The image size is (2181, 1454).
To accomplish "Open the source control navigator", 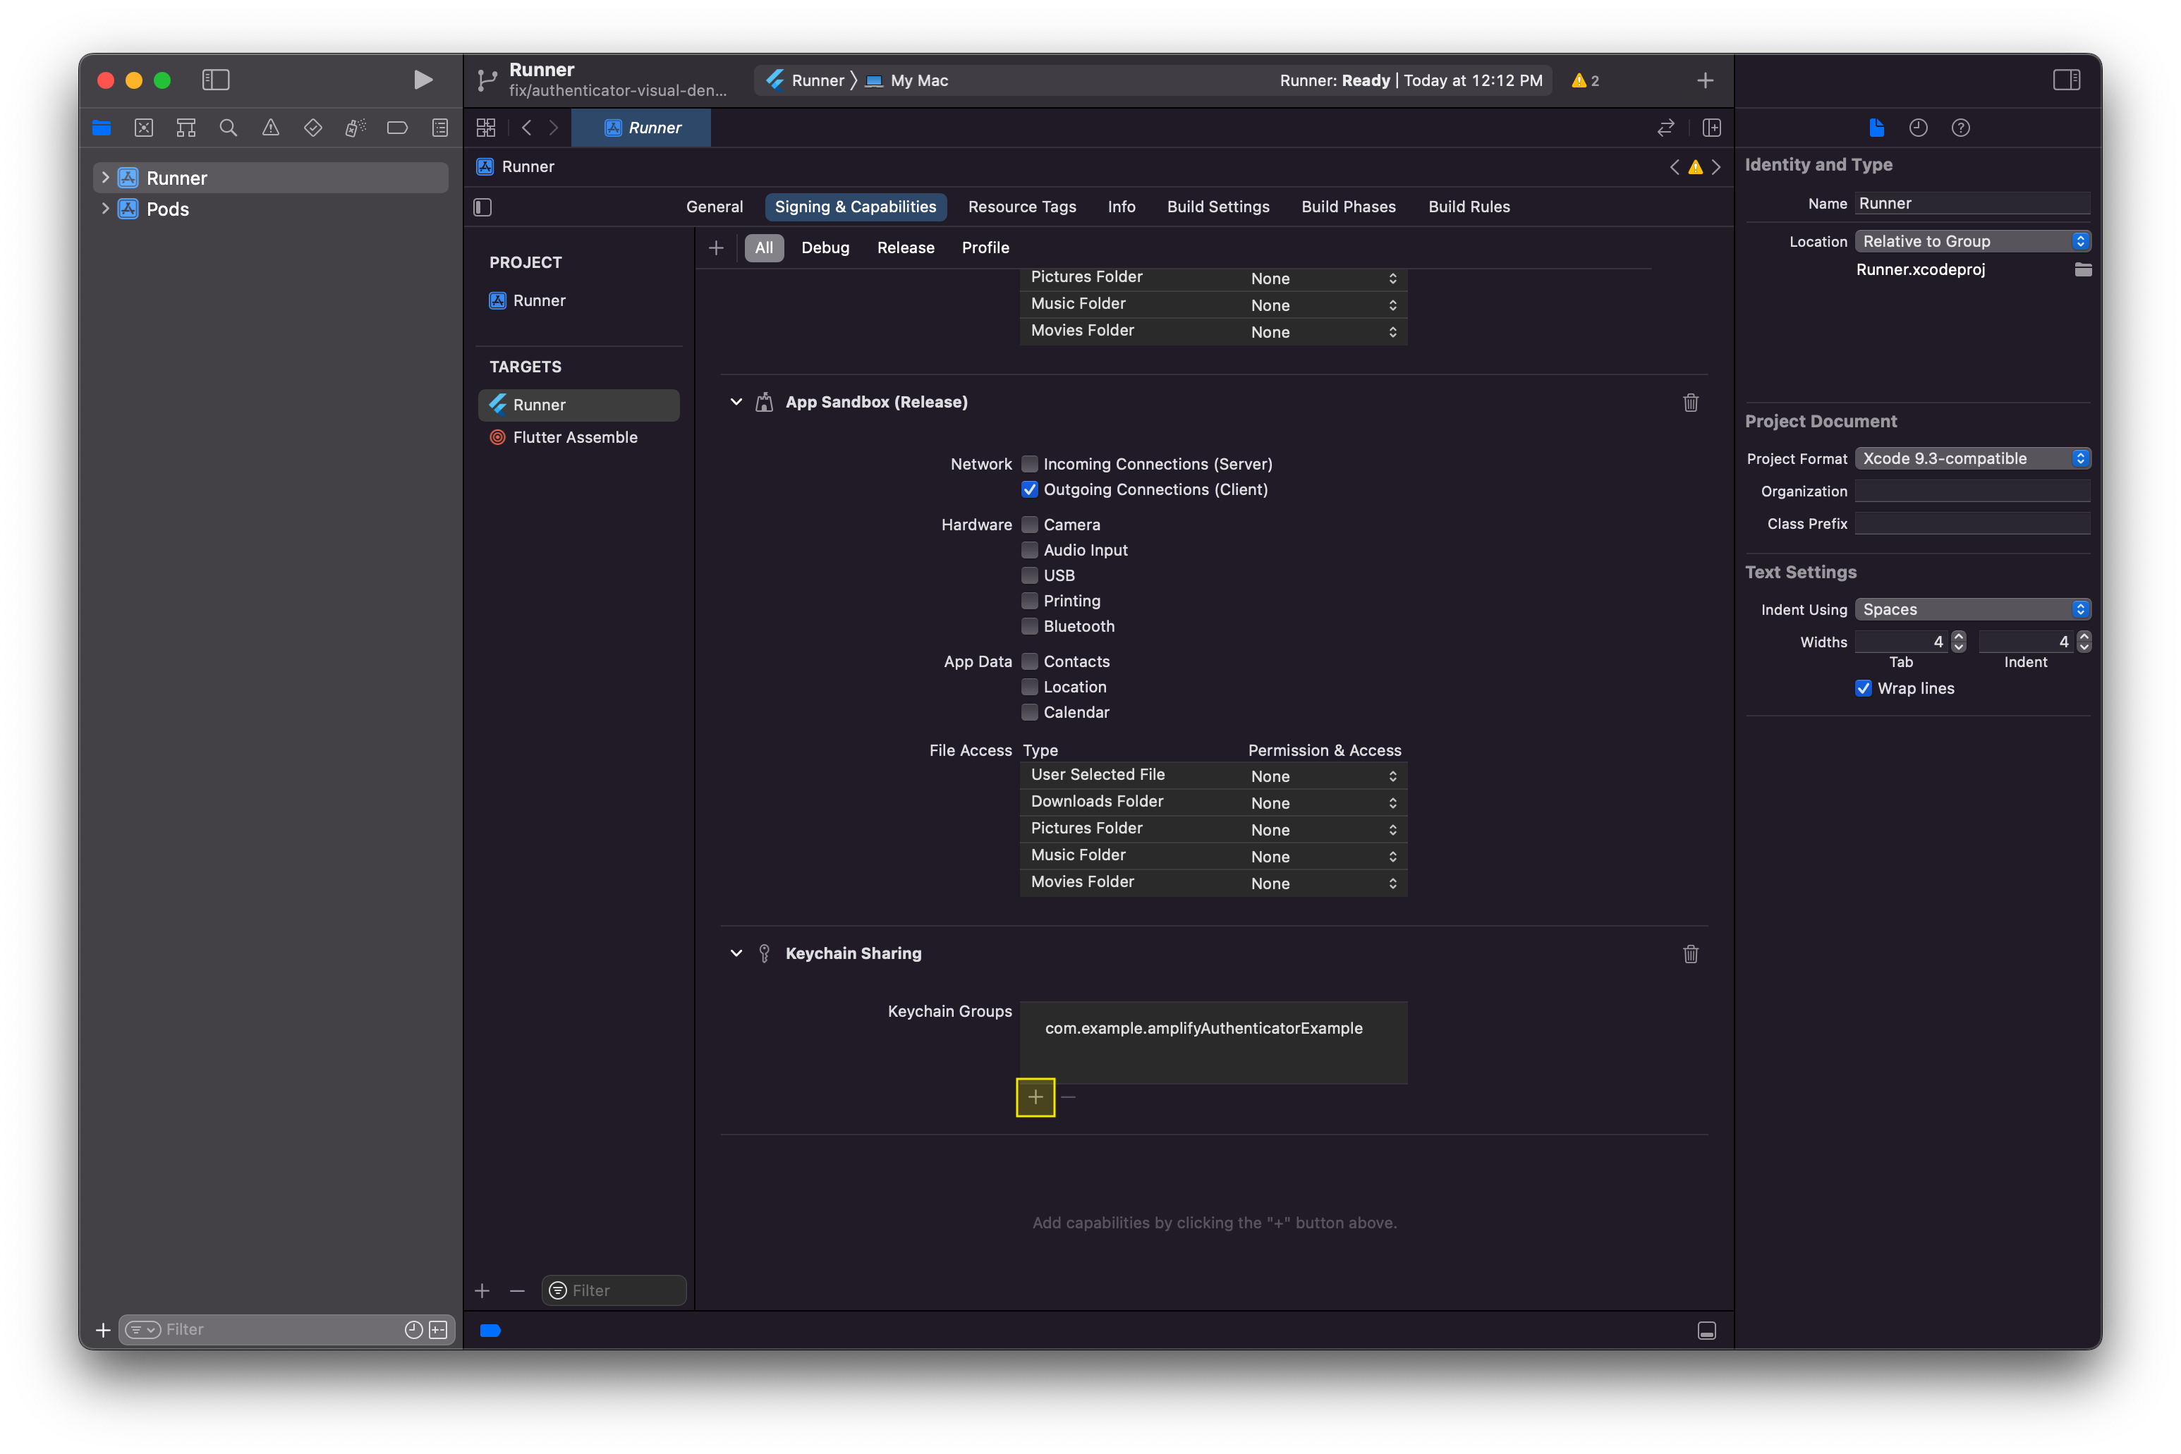I will tap(144, 128).
